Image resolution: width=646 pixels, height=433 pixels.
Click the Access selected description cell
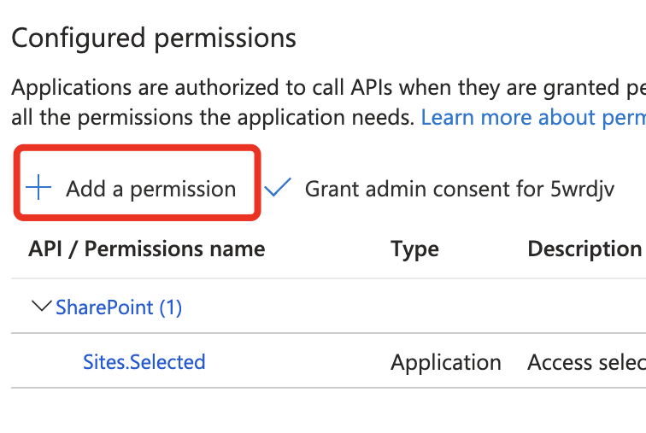(x=585, y=362)
